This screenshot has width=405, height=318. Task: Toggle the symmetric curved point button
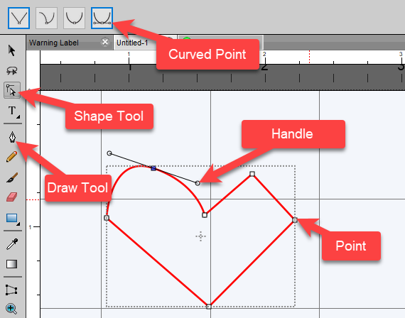102,18
